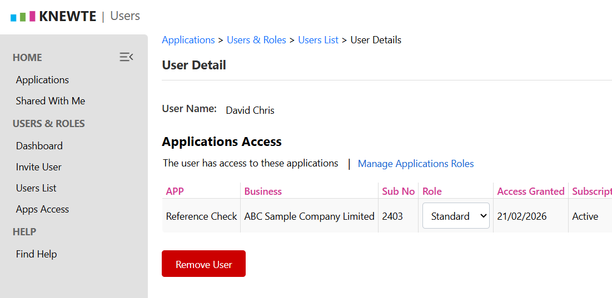Click the Business column header
612x298 pixels.
[263, 191]
